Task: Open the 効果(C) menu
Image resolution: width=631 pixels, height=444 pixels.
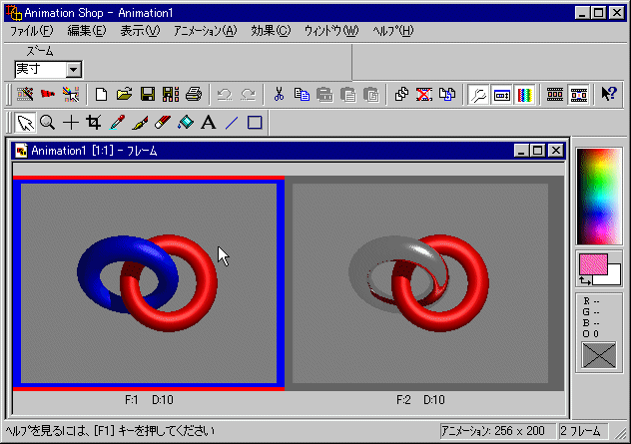Action: tap(271, 31)
